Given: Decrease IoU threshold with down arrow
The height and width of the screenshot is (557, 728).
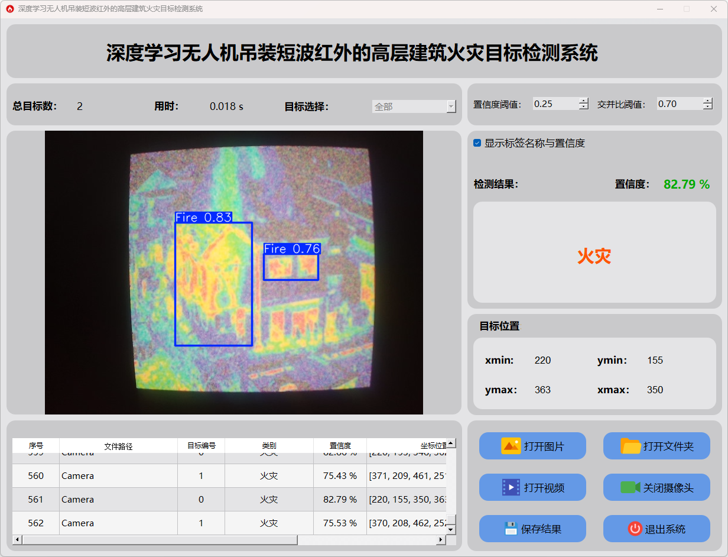Looking at the screenshot, I should (708, 107).
